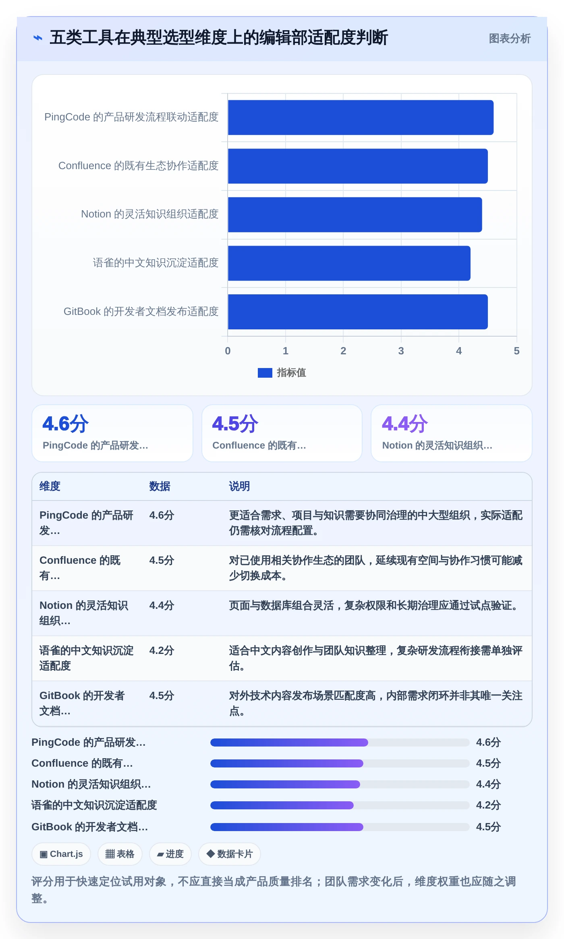
Task: Select the Notion row dimension cell in table
Action: coord(87,613)
